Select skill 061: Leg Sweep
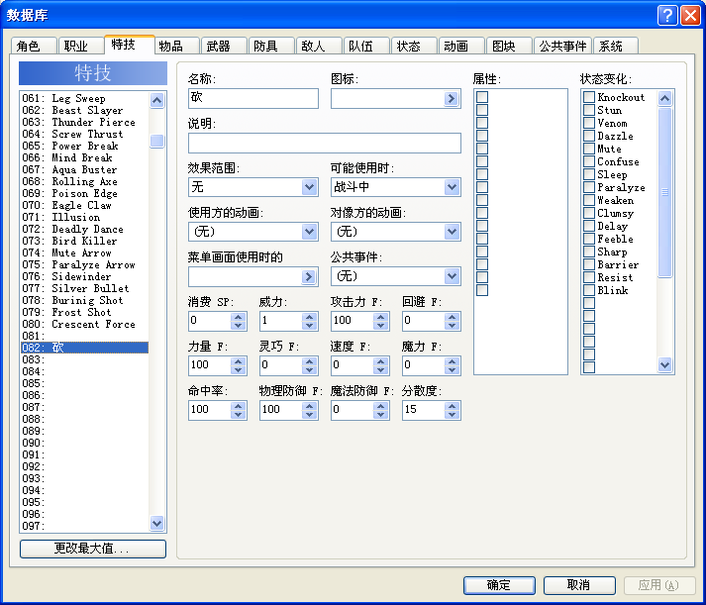This screenshot has width=706, height=605. tap(84, 98)
